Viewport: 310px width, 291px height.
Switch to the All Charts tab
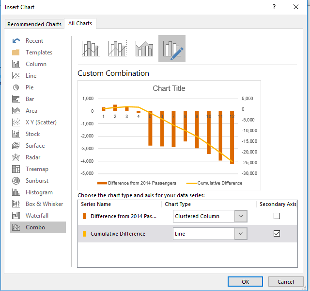pyautogui.click(x=81, y=23)
